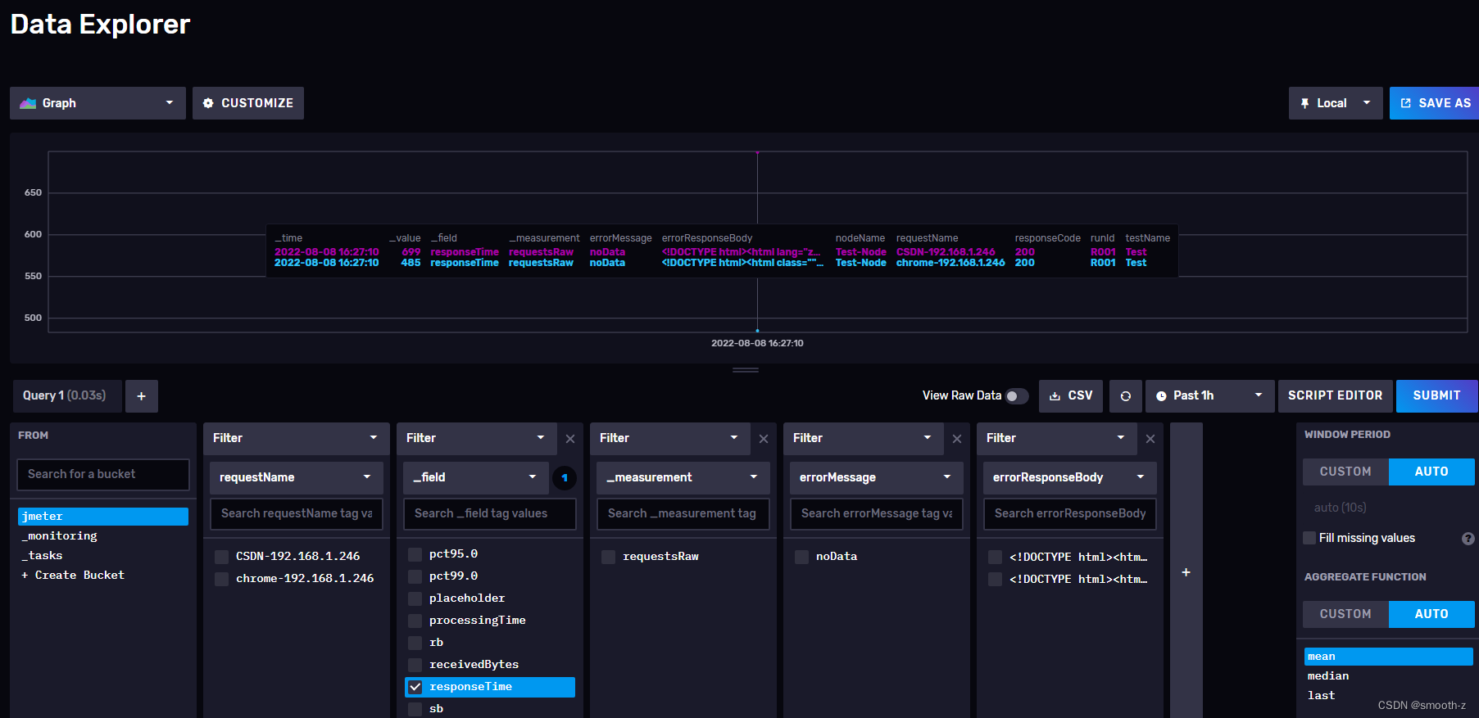Click + Create Bucket

103,576
